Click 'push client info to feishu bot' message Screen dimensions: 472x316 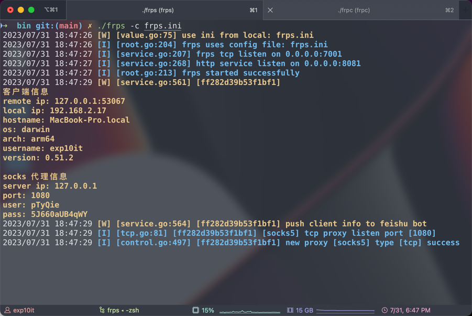click(356, 224)
